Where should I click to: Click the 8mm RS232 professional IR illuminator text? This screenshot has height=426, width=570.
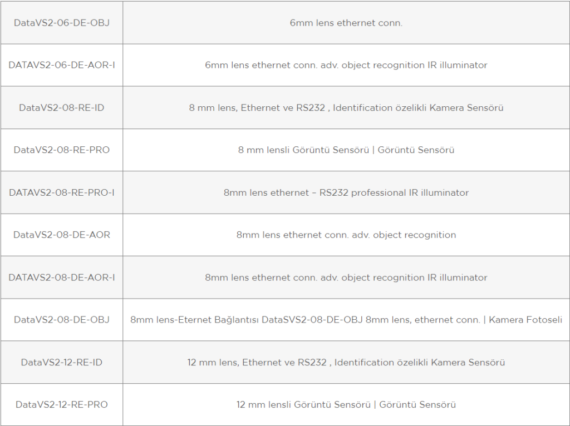pos(346,192)
